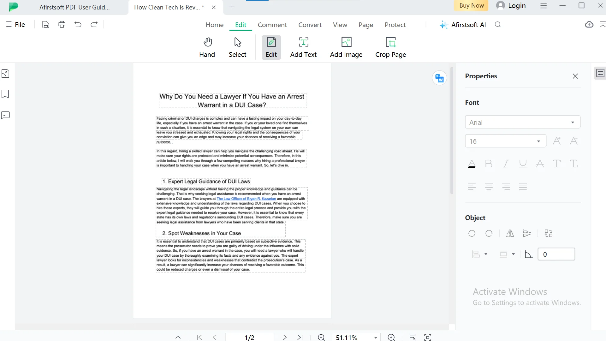Open Afirstsoft AI assistant
Viewport: 606px width, 341px height.
tap(463, 25)
